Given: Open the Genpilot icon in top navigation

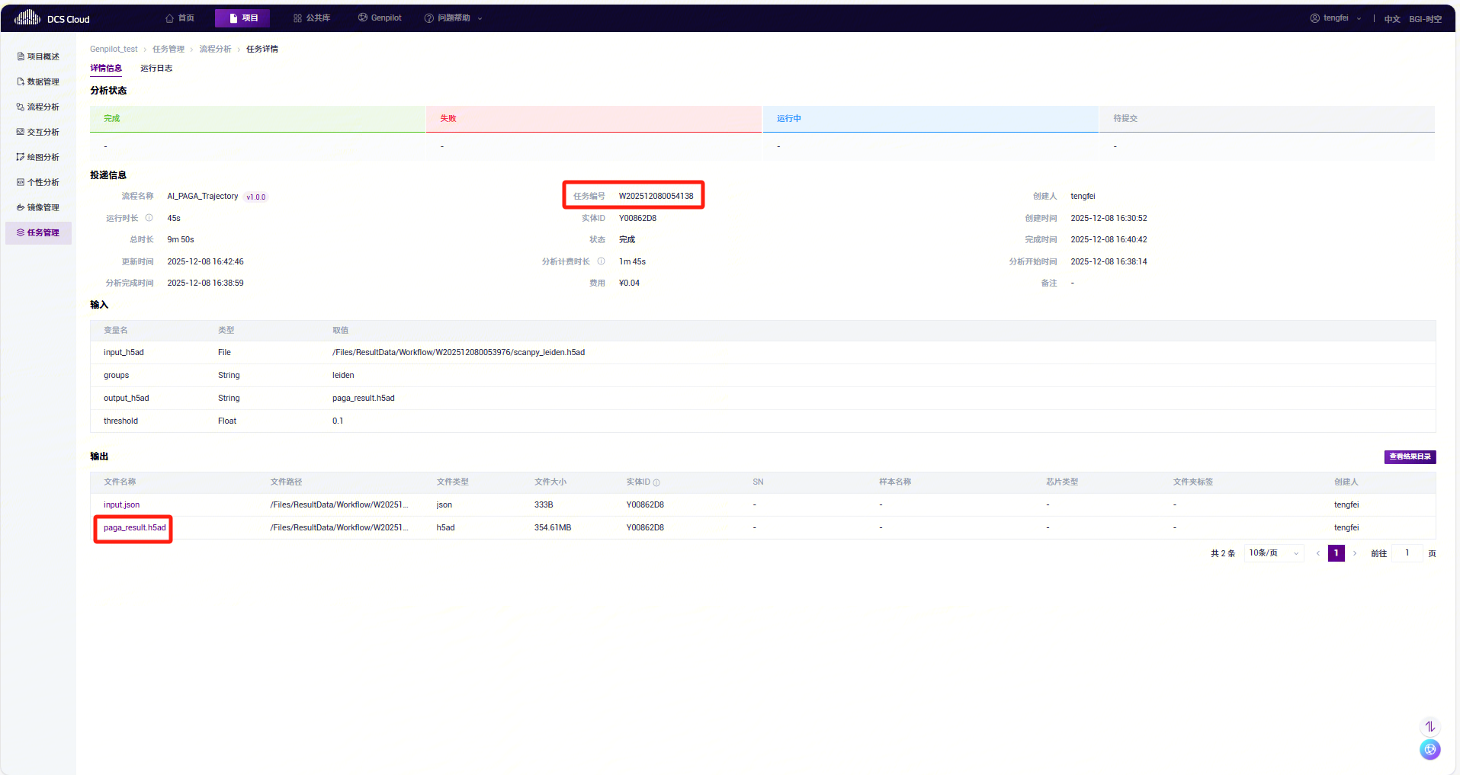Looking at the screenshot, I should coord(363,18).
